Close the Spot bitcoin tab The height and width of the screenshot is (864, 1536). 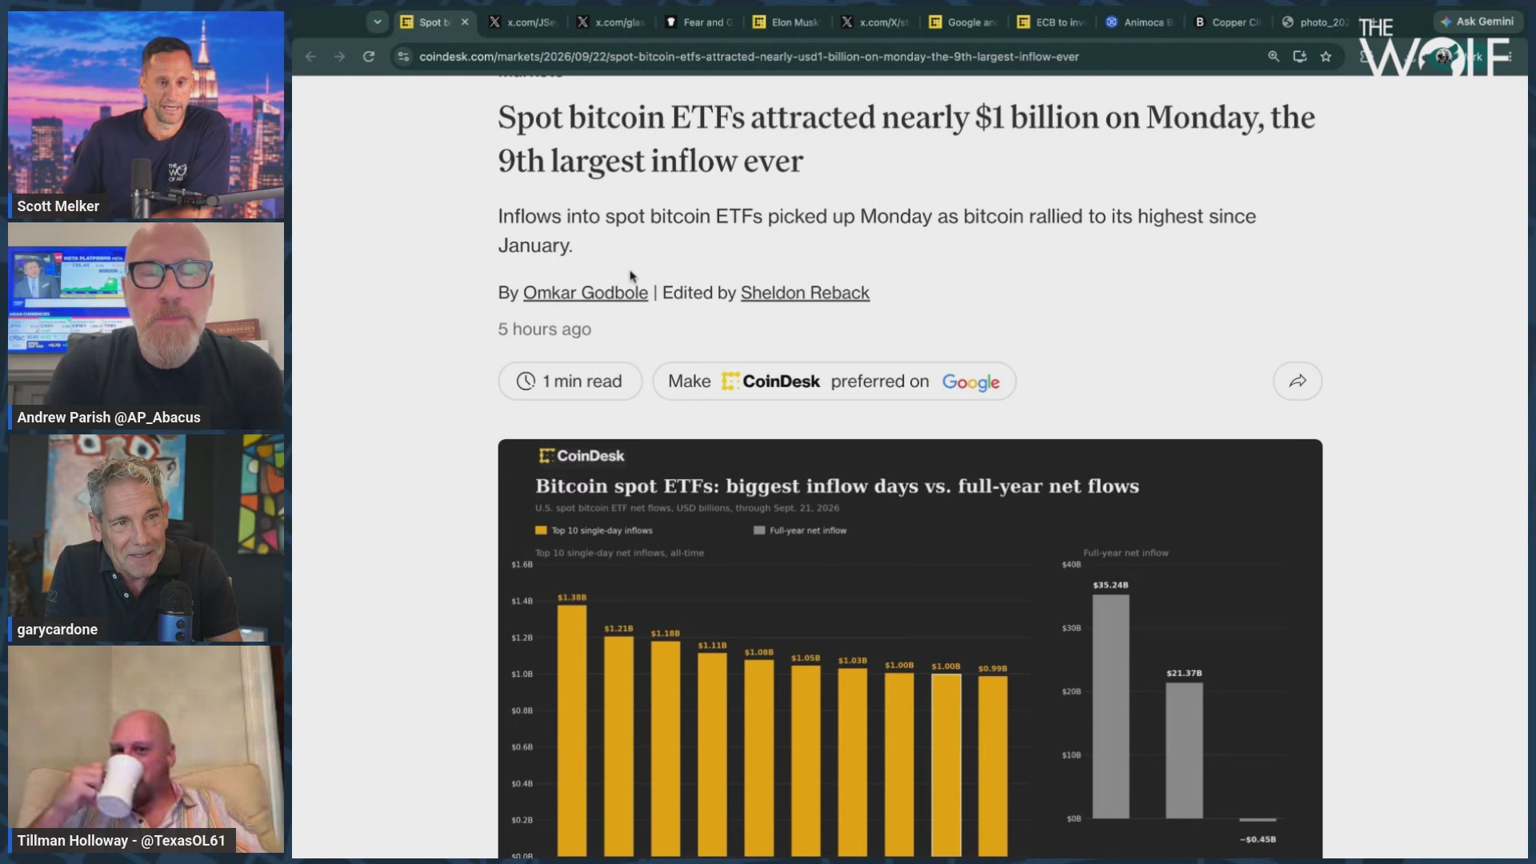[465, 22]
